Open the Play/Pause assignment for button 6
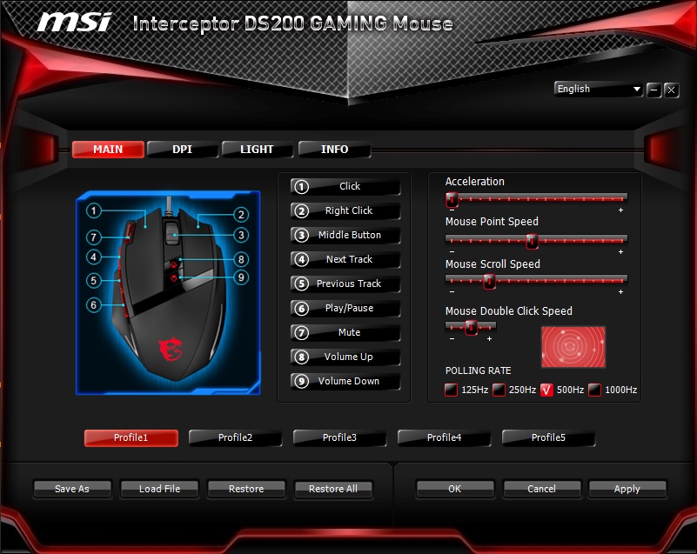The height and width of the screenshot is (554, 697). pyautogui.click(x=345, y=309)
